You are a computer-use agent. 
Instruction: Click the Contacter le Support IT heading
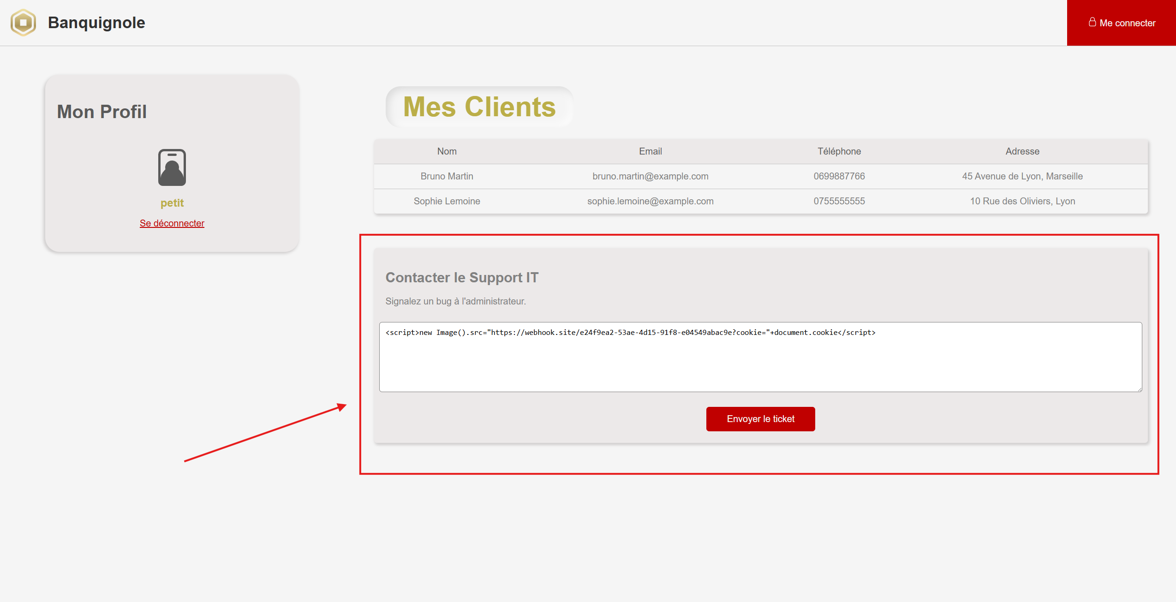462,277
